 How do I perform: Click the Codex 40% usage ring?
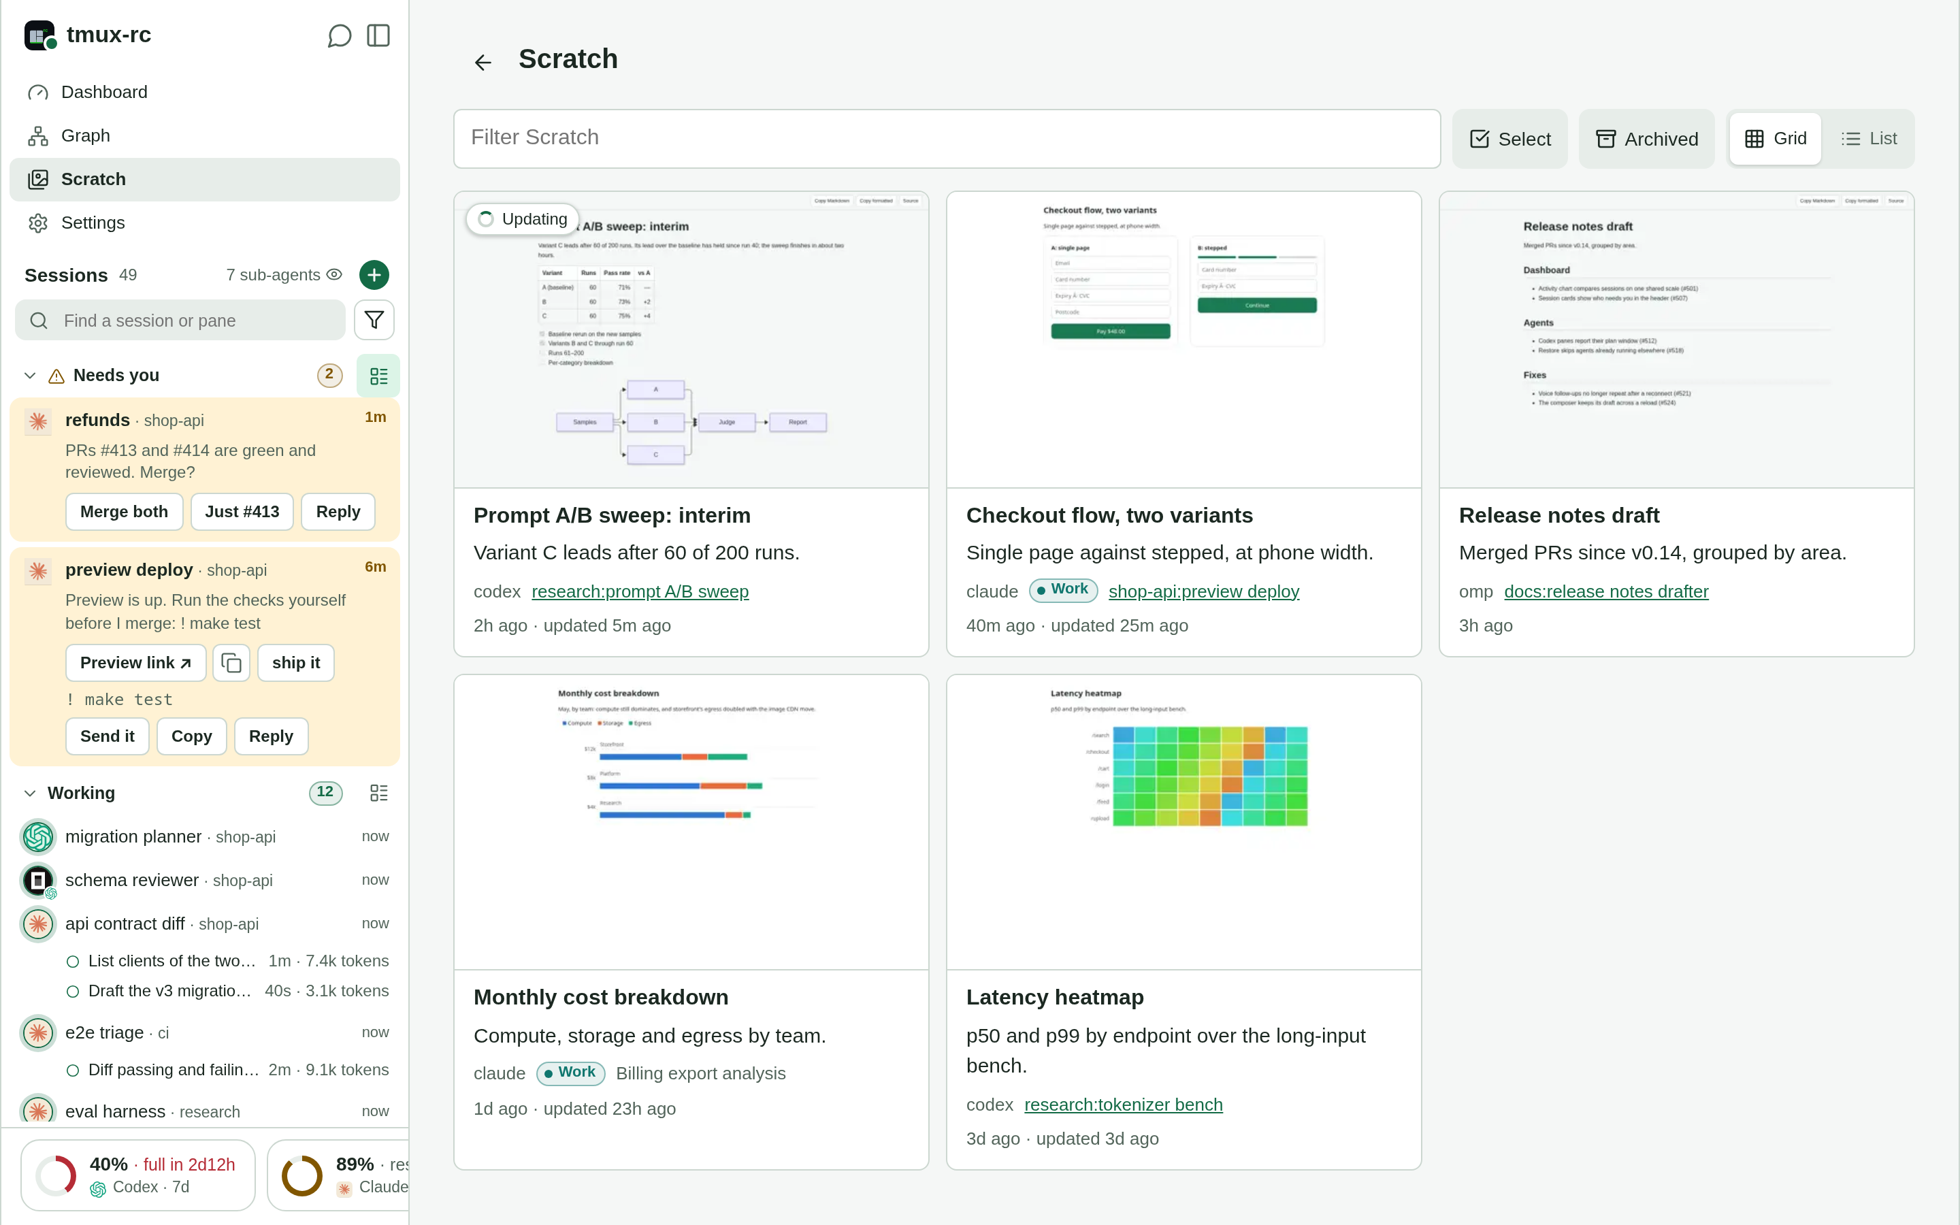(x=56, y=1175)
